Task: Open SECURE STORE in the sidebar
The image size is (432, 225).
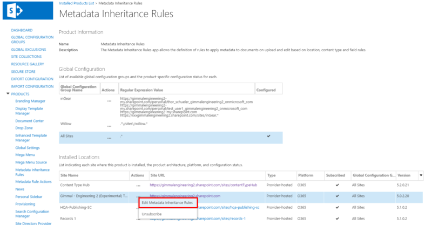Action: tap(24, 71)
